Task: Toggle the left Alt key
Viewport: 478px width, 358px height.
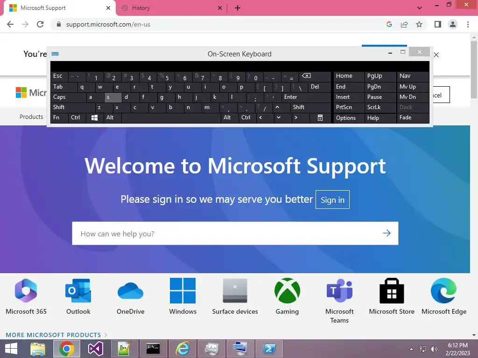Action: coord(112,117)
